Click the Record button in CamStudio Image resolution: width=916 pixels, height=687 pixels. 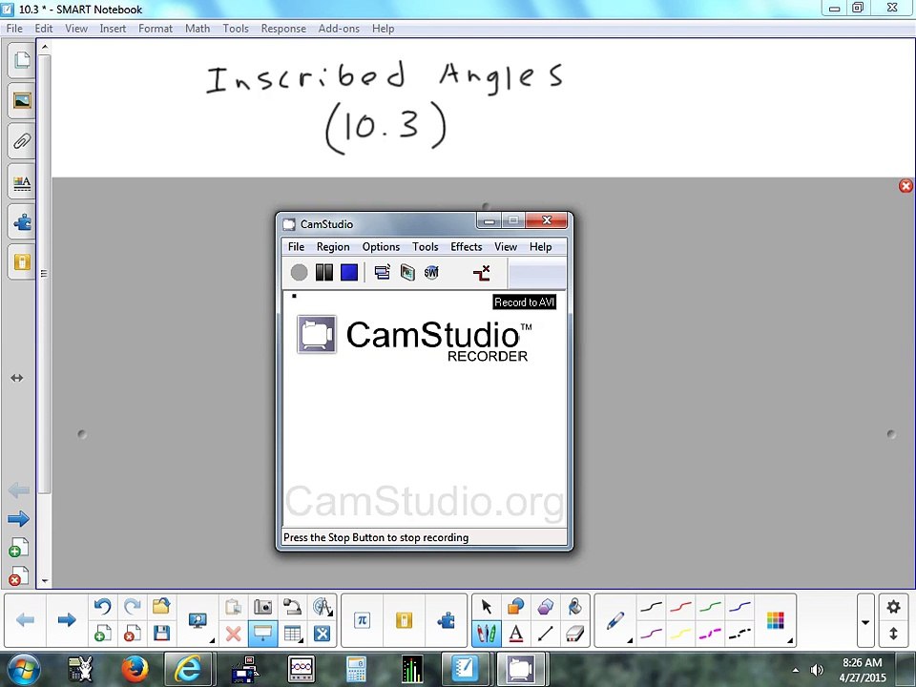[x=299, y=272]
